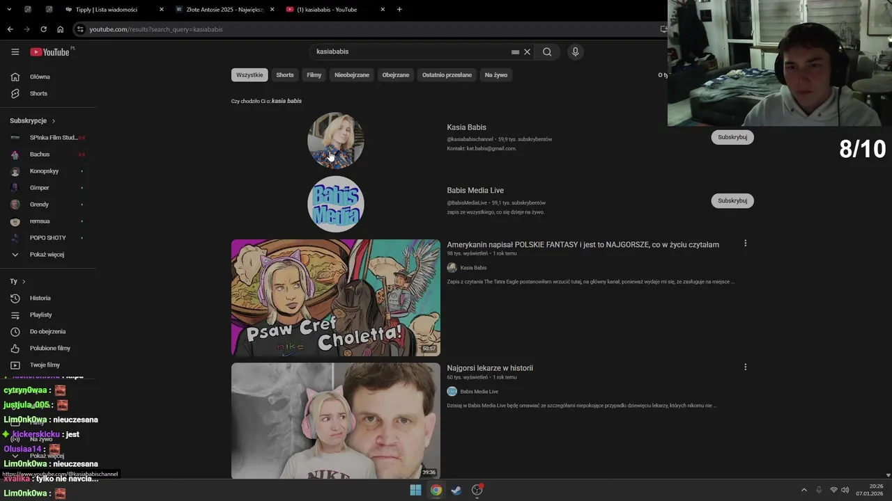
Task: Click into the YouTube search field
Action: click(x=411, y=51)
